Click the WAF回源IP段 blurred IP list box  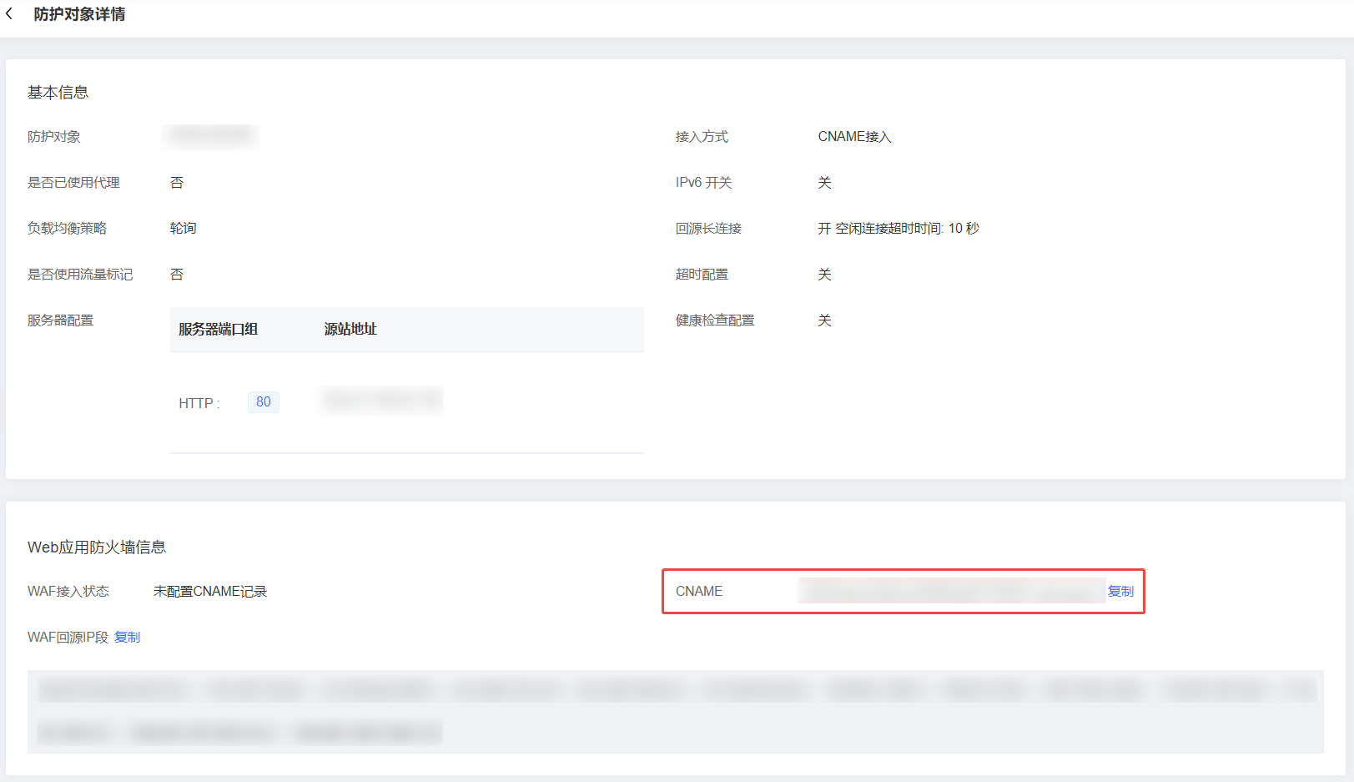click(674, 711)
